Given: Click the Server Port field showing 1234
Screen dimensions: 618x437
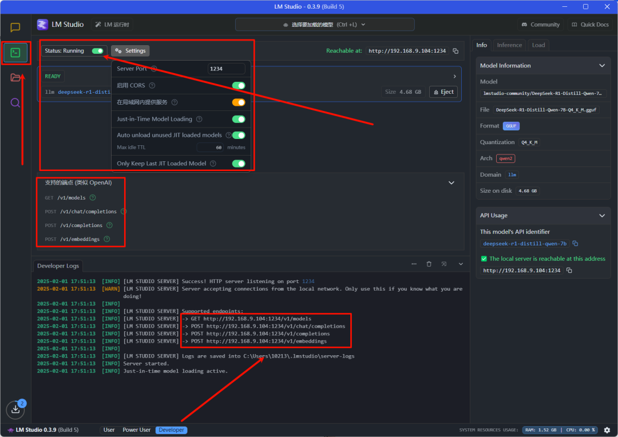Looking at the screenshot, I should (226, 69).
